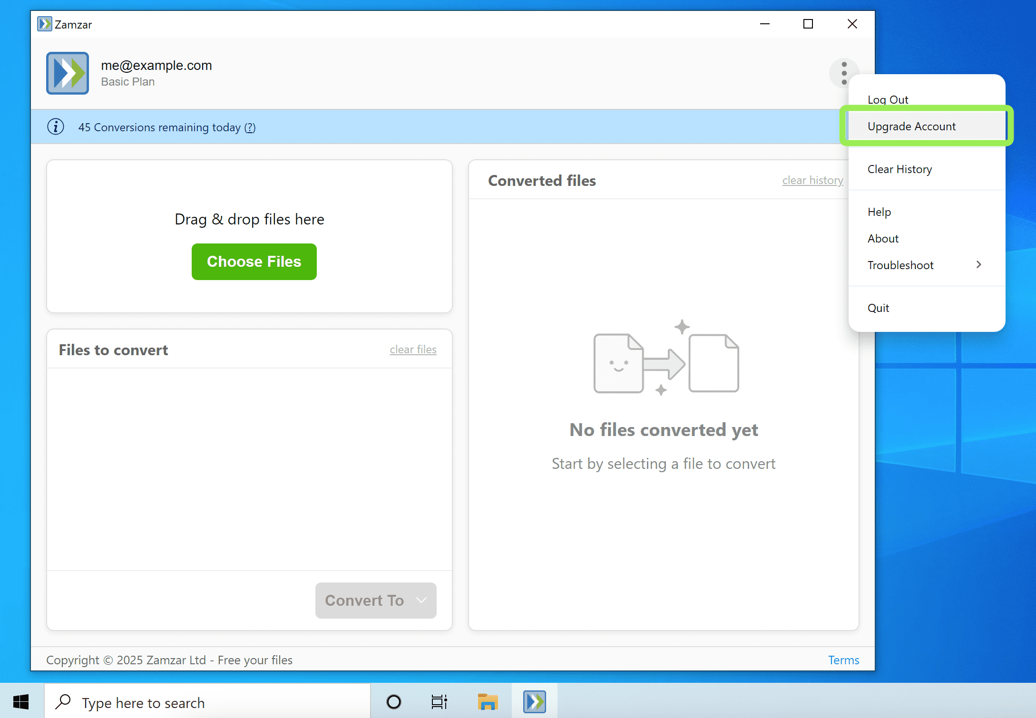Viewport: 1036px width, 718px height.
Task: Click the (?) conversions help link
Action: coord(250,127)
